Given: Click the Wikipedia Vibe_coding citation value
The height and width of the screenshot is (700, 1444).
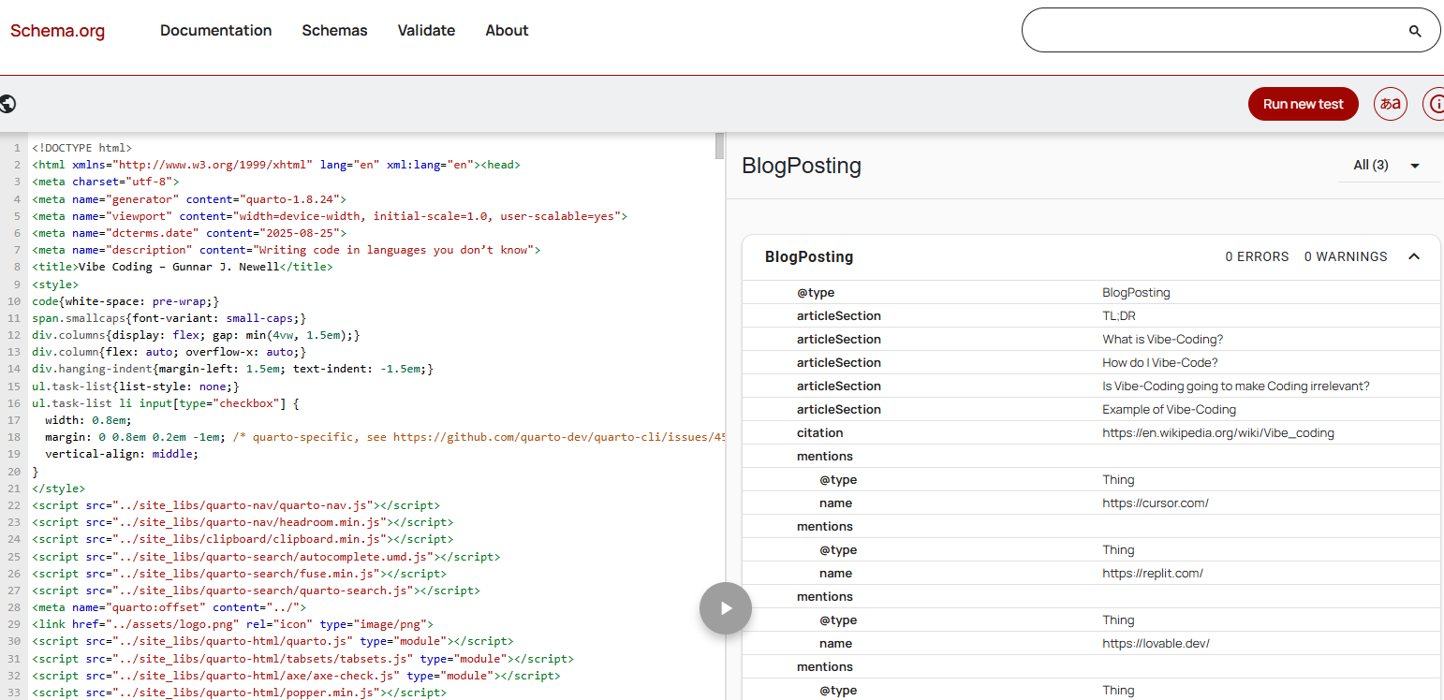Looking at the screenshot, I should [1217, 433].
